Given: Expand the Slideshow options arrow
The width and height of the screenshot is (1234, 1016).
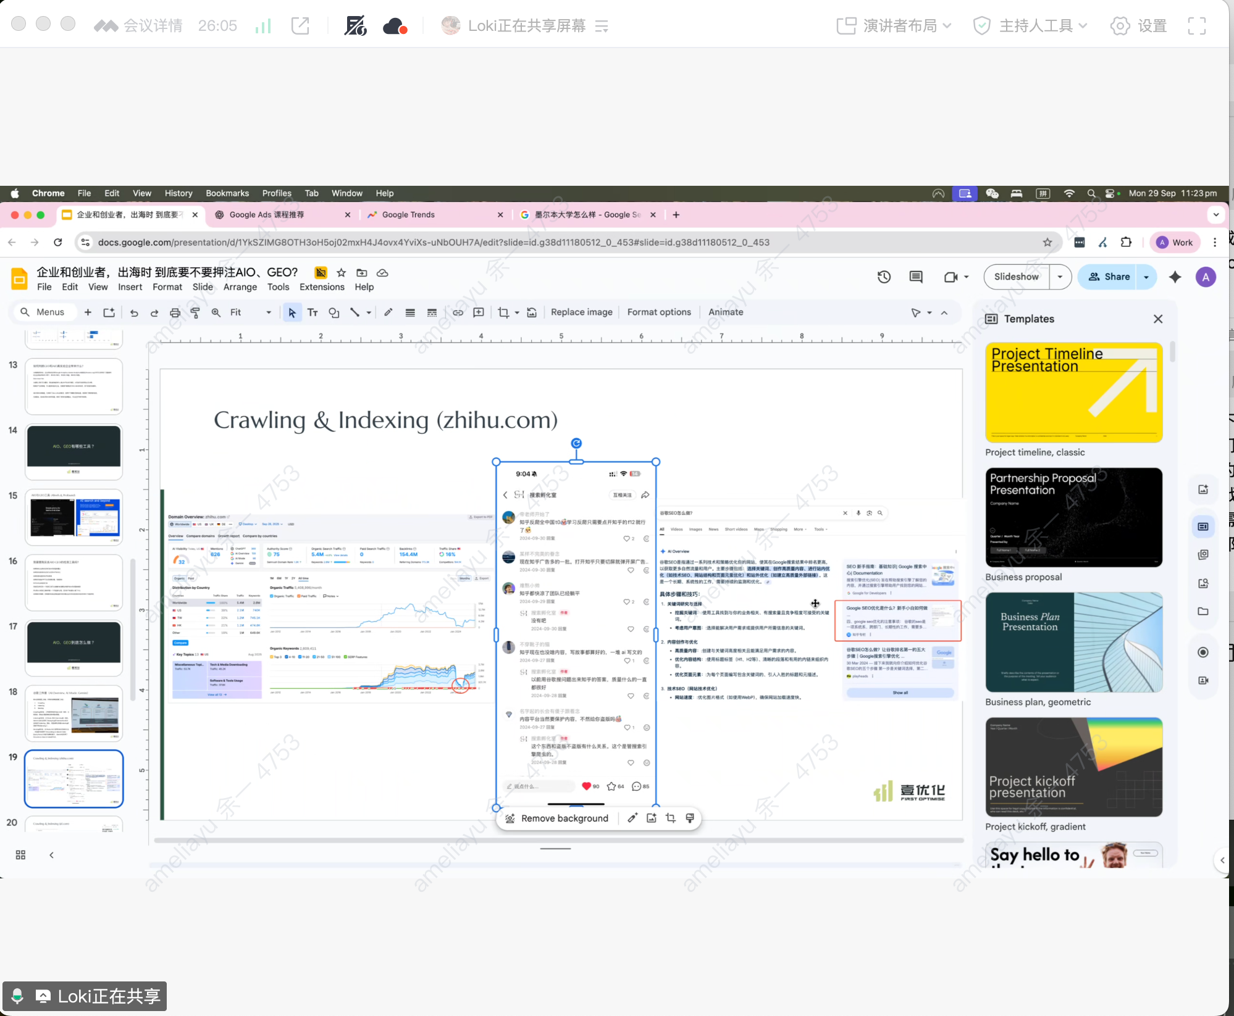Looking at the screenshot, I should click(1060, 277).
